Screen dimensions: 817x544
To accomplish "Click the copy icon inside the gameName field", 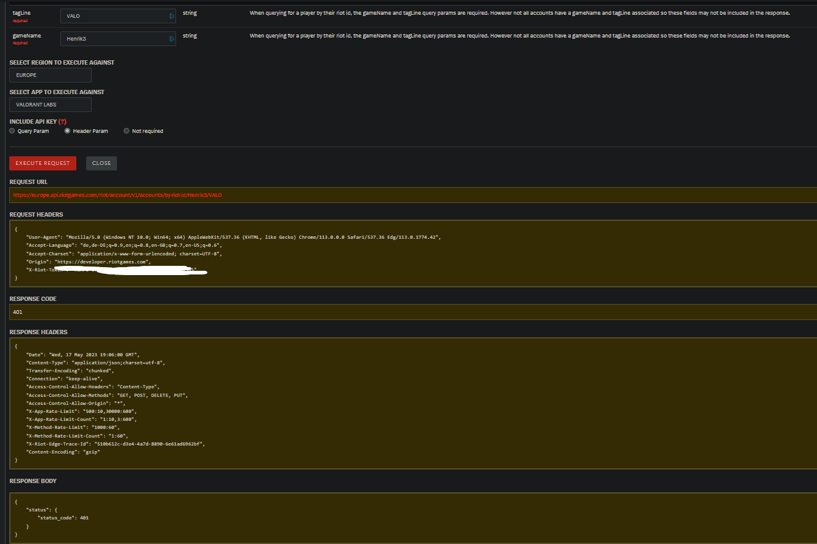I will point(171,39).
